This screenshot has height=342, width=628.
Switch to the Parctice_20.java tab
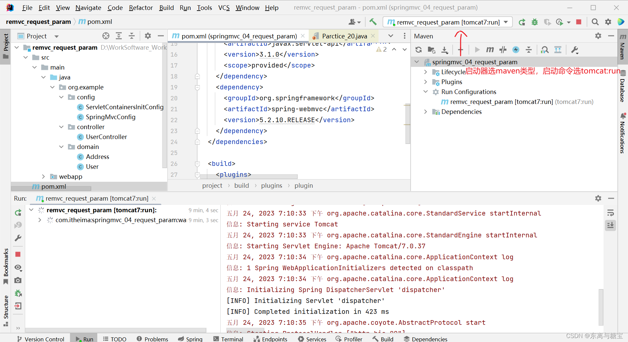click(x=344, y=36)
